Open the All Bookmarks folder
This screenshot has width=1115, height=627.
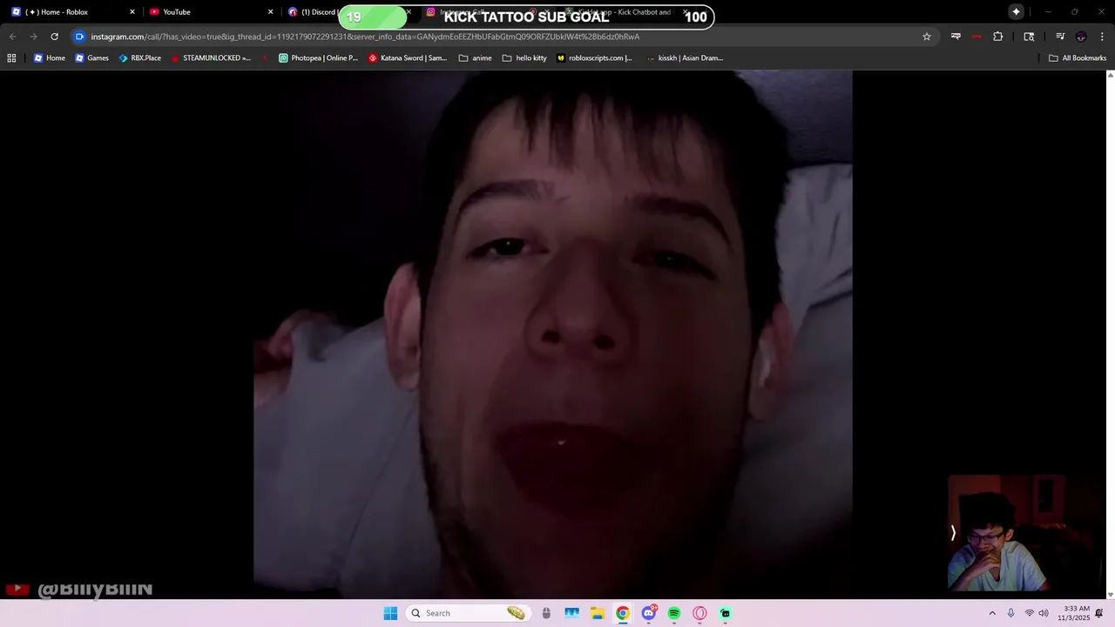pyautogui.click(x=1077, y=58)
